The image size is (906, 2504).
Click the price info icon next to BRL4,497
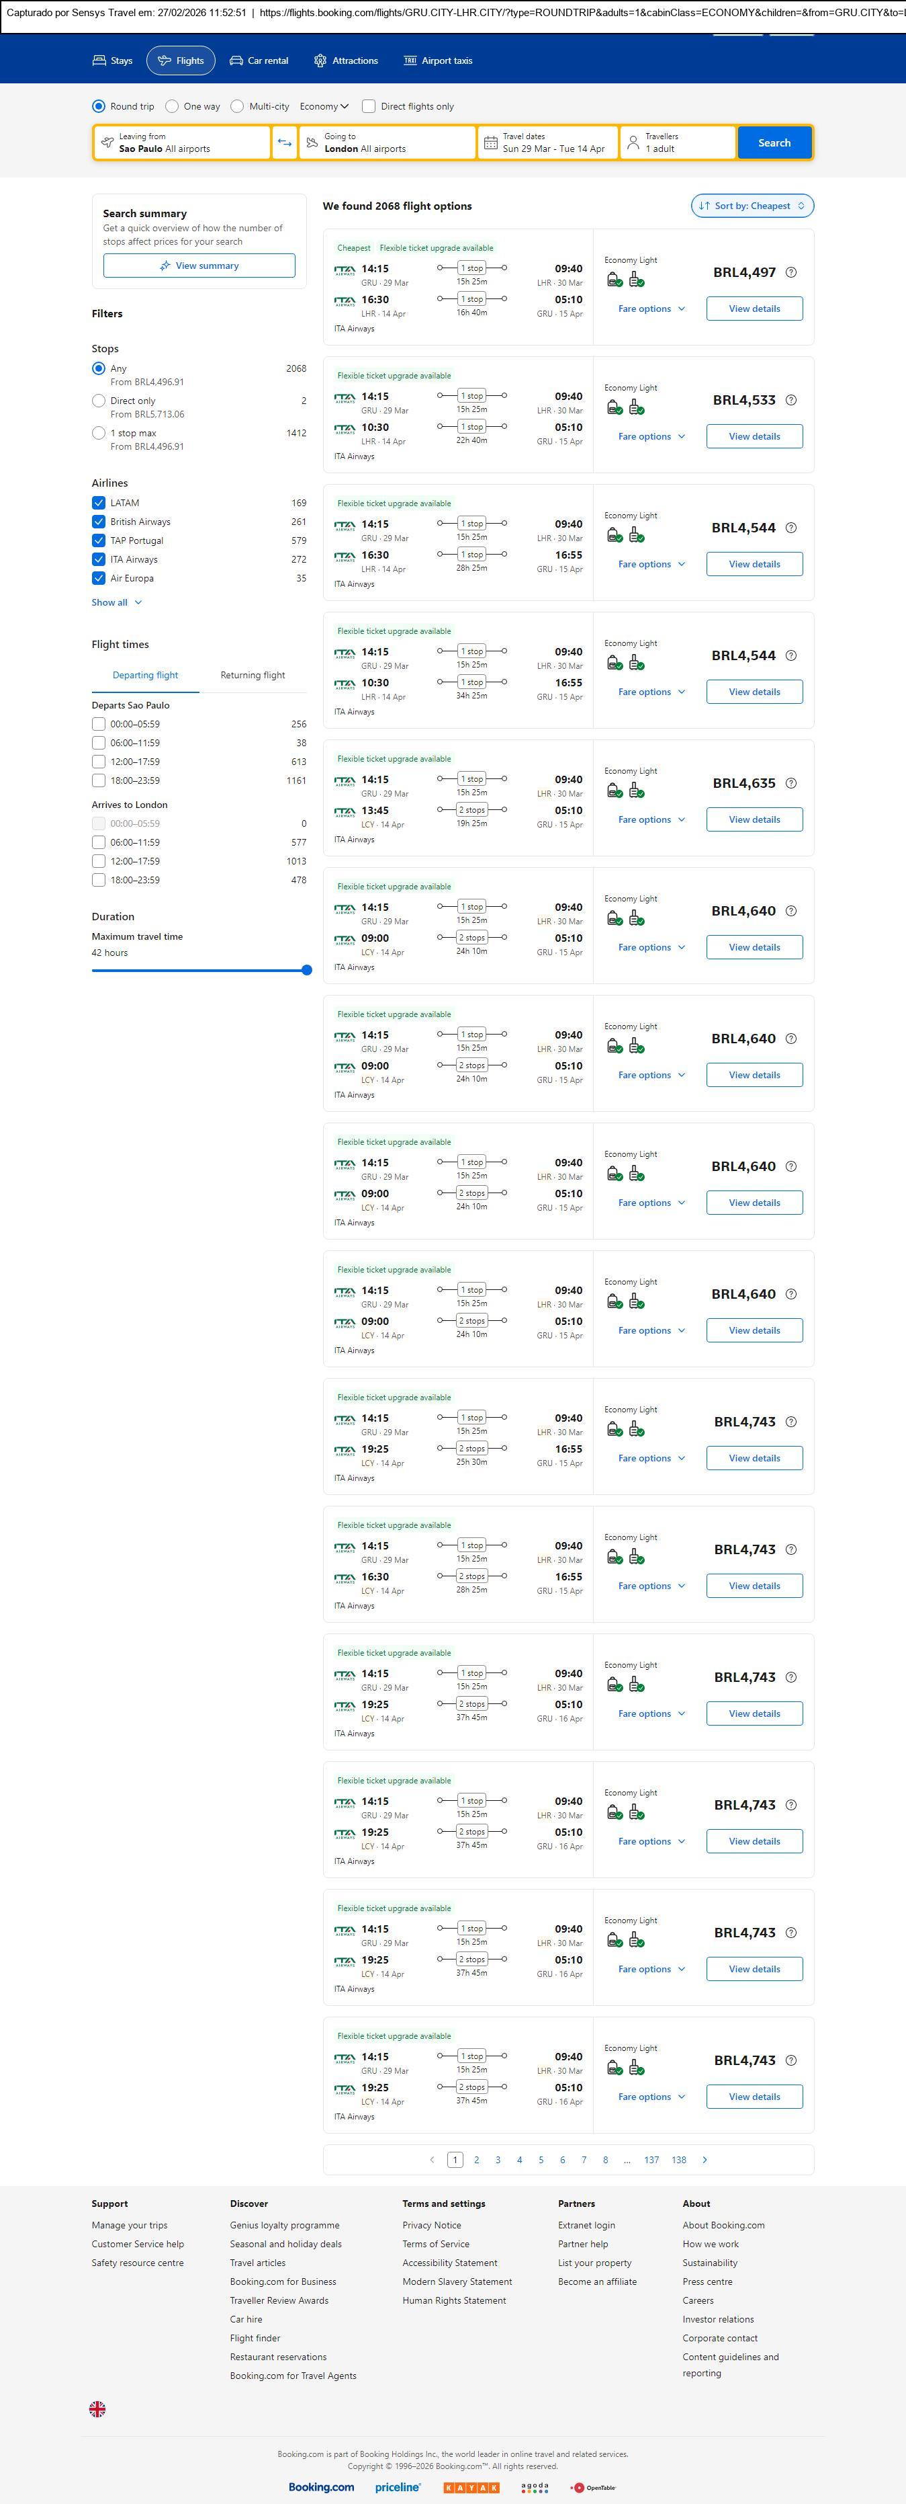(790, 272)
